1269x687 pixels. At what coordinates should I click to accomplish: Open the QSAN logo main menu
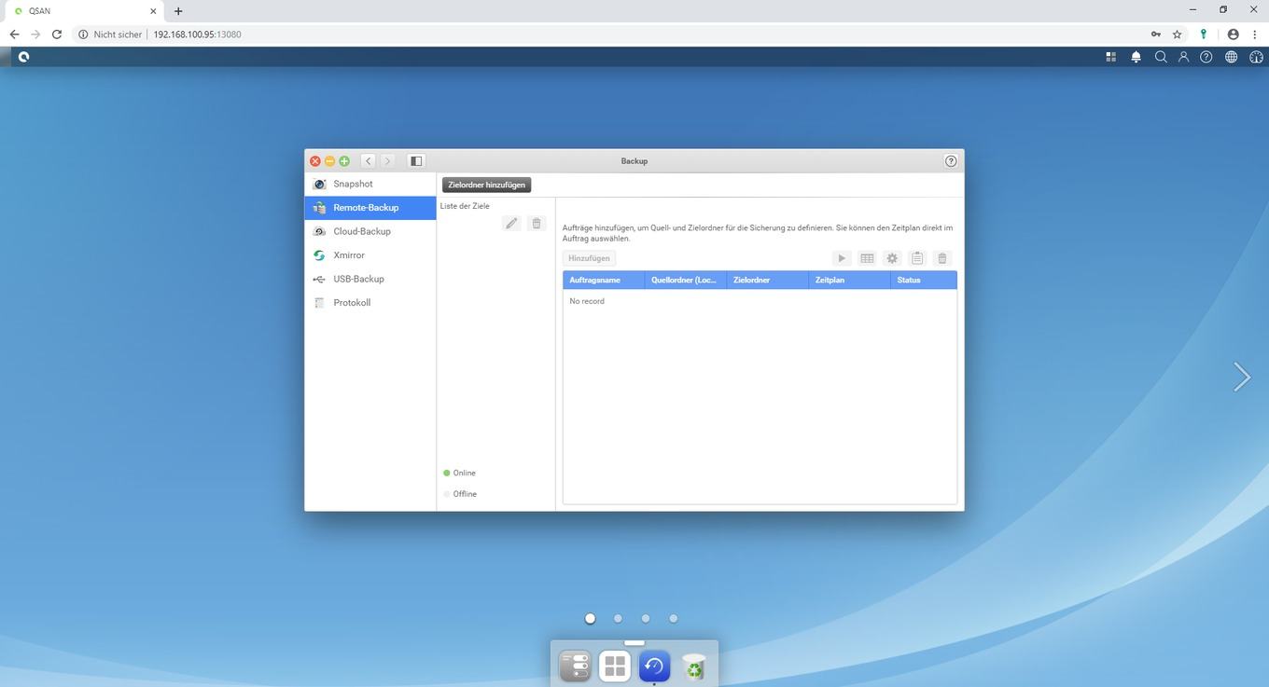coord(23,57)
